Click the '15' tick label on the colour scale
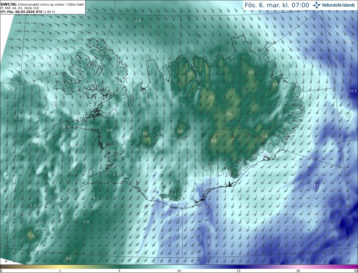 click(x=239, y=271)
